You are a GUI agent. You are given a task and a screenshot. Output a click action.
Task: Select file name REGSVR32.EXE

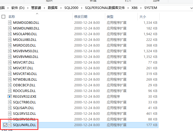point(25,97)
